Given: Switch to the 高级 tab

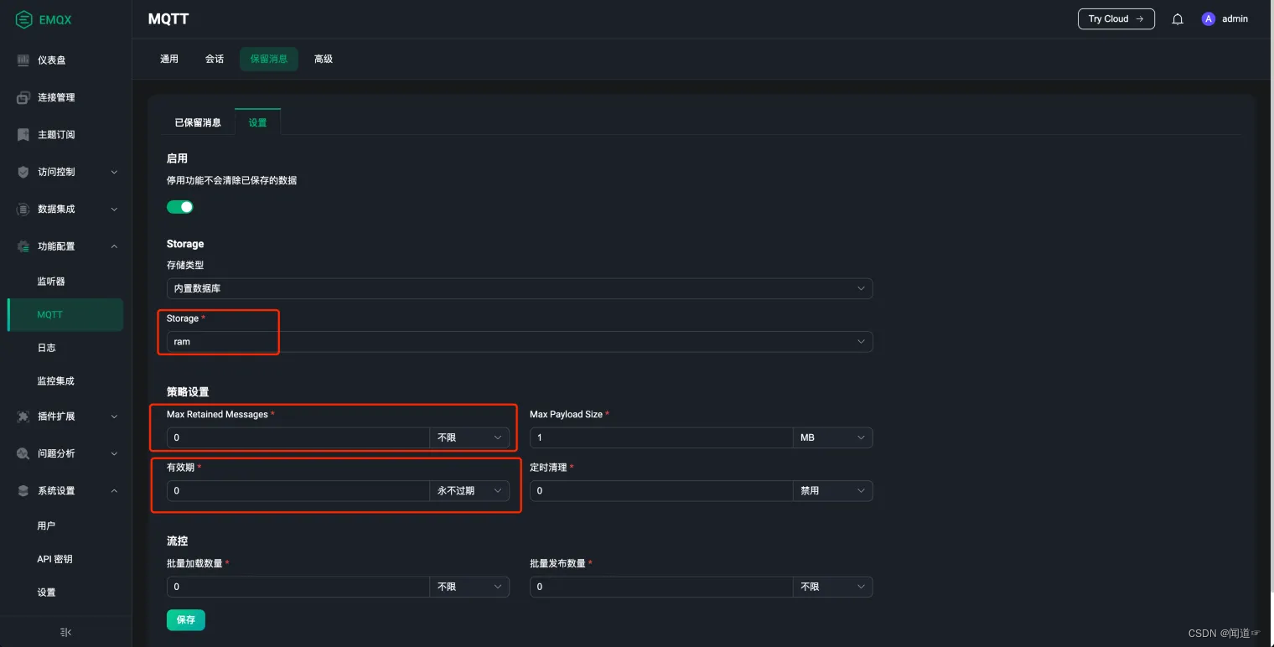Looking at the screenshot, I should (x=324, y=59).
